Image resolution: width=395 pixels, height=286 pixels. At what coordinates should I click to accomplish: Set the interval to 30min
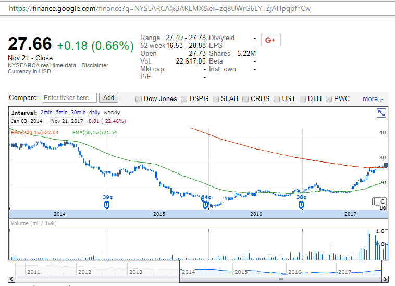78,113
